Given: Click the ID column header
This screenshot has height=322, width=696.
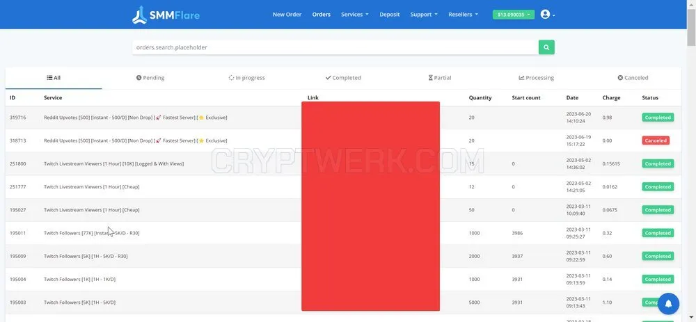Looking at the screenshot, I should pos(13,97).
